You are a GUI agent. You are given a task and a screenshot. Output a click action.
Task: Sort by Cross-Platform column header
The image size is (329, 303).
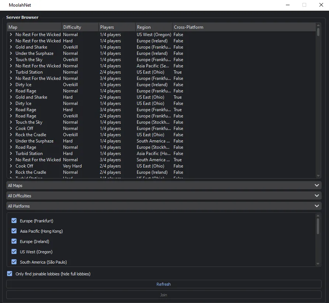pos(244,27)
